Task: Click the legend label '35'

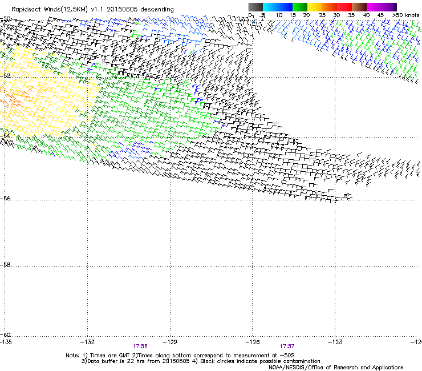Action: 351,15
